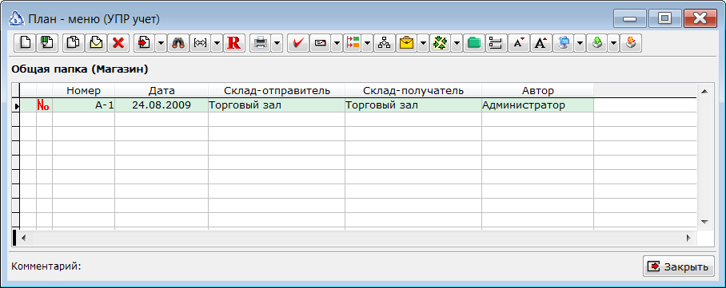Click the green save document icon
This screenshot has height=288, width=726.
click(x=46, y=43)
